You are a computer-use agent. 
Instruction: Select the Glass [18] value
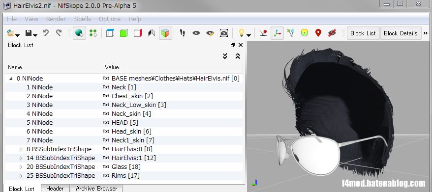coord(126,166)
